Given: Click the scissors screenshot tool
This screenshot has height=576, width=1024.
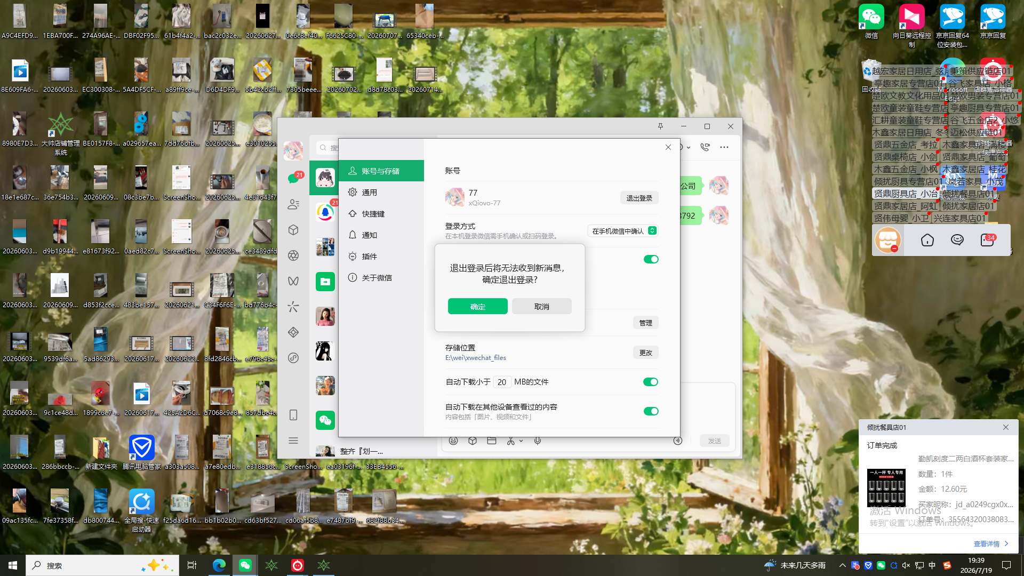Looking at the screenshot, I should pos(511,441).
